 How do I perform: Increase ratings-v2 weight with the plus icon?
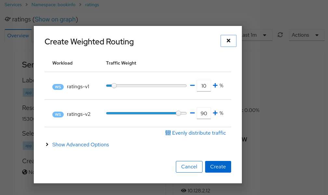pos(215,113)
